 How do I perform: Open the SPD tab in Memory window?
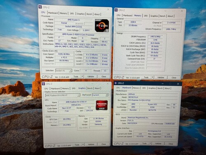[x=146, y=16]
